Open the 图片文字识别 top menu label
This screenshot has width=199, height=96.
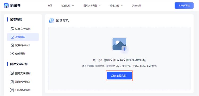[x=90, y=6]
